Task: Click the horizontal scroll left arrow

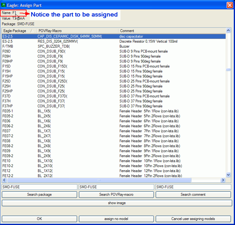Action: click(x=4, y=180)
